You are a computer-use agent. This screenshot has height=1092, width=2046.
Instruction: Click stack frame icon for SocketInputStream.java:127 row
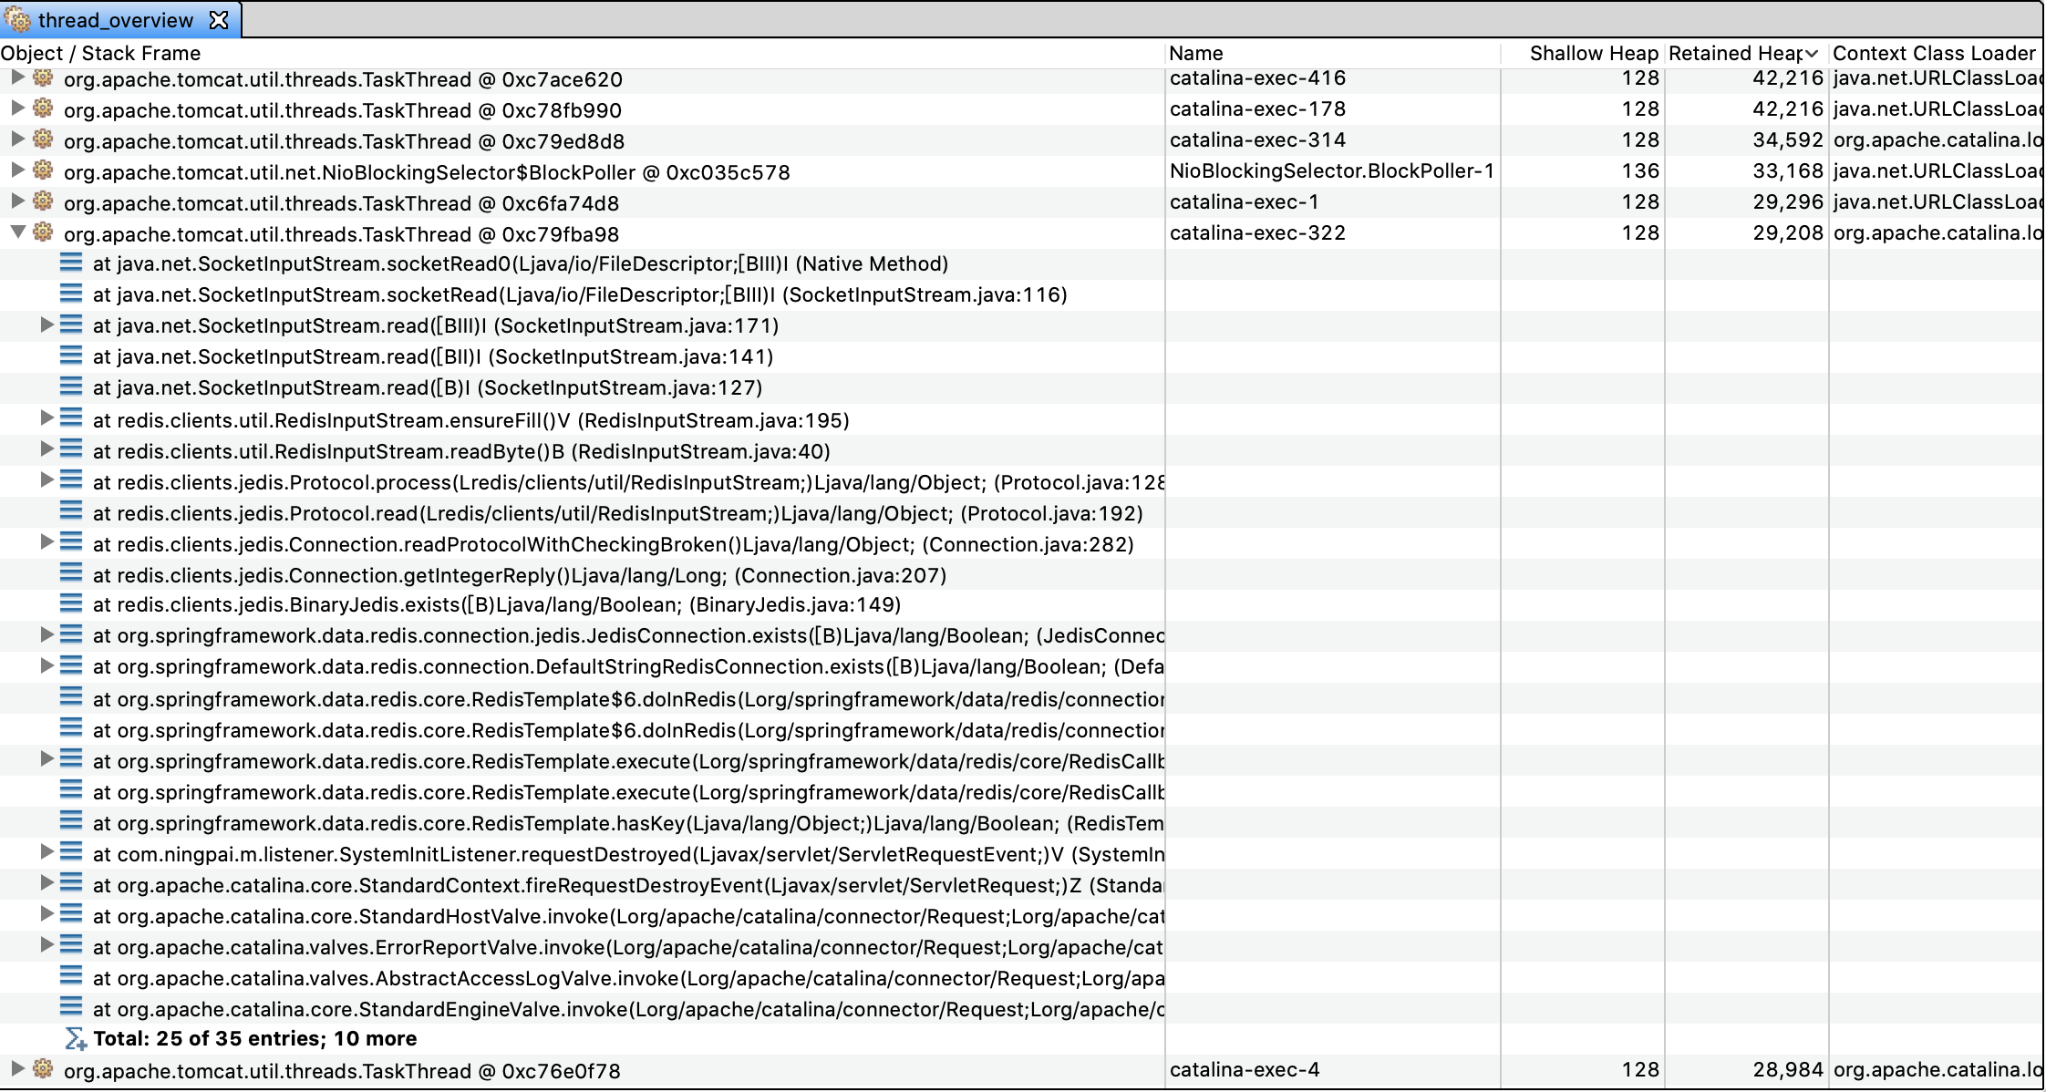click(x=71, y=387)
